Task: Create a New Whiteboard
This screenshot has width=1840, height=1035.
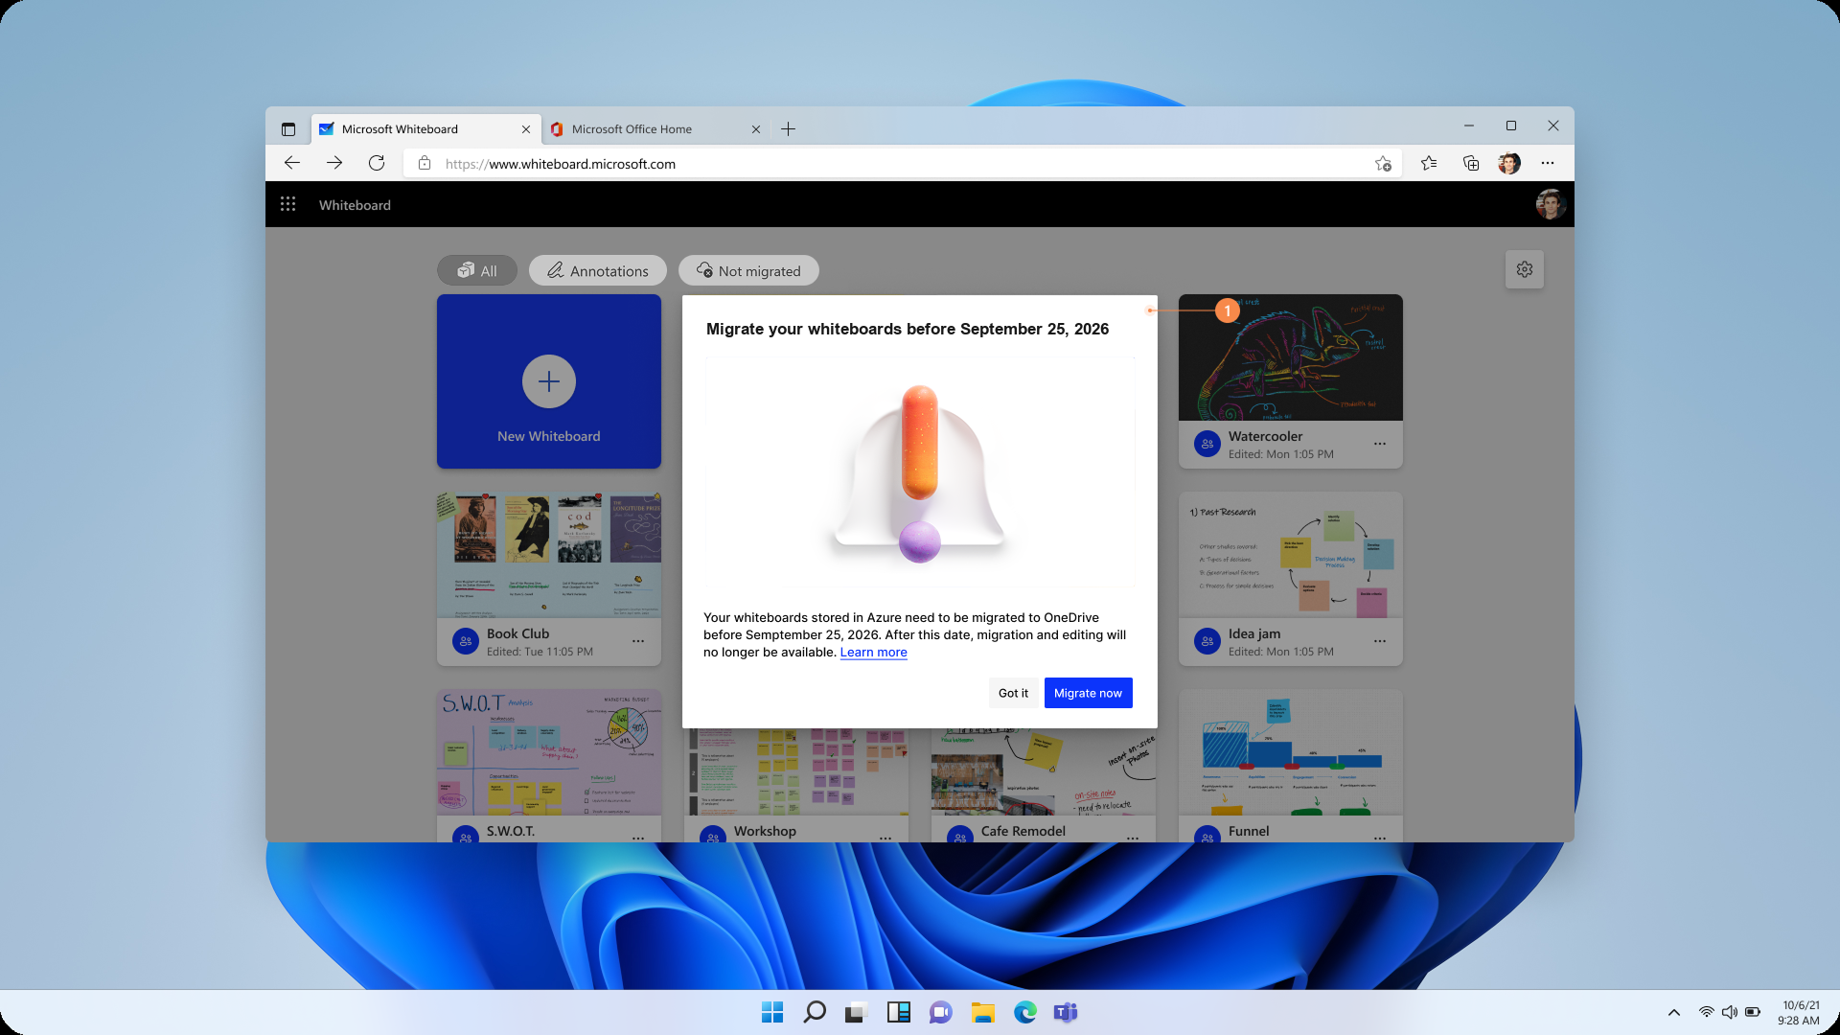Action: (x=549, y=381)
